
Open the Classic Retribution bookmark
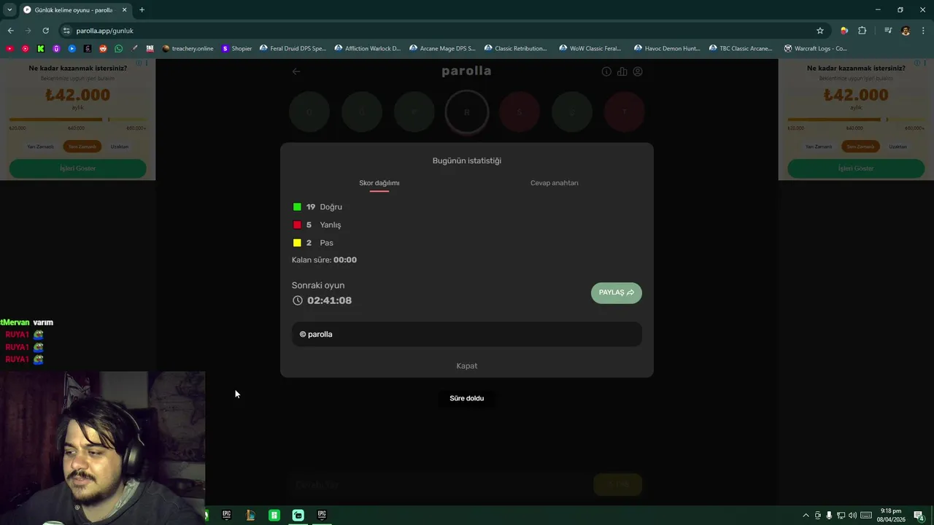point(515,49)
